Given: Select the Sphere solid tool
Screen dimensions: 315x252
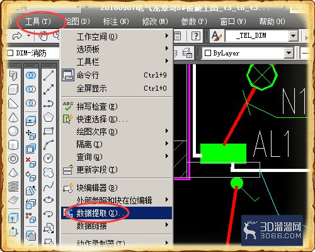Looking at the screenshot, I should [x=13, y=131].
